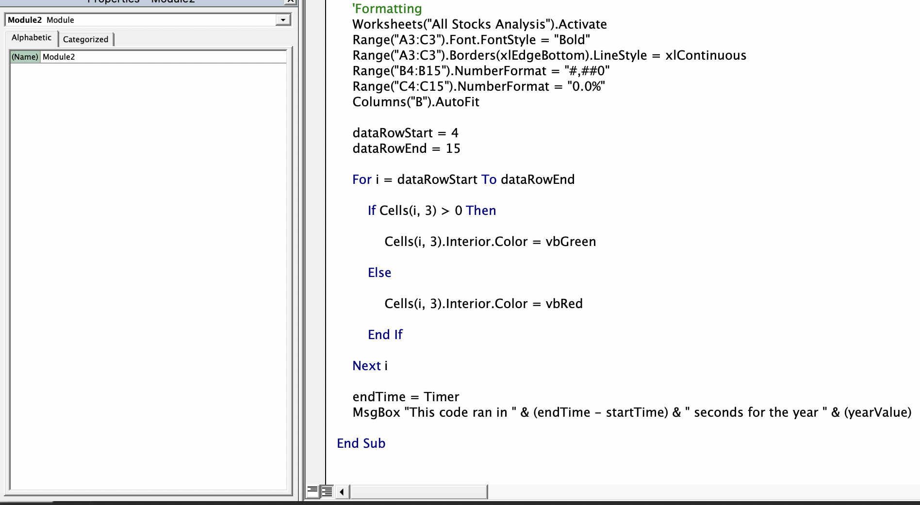Click the horizontal scrollbar thumb of code pane
Screen dimensions: 920x505
pyautogui.click(x=419, y=492)
